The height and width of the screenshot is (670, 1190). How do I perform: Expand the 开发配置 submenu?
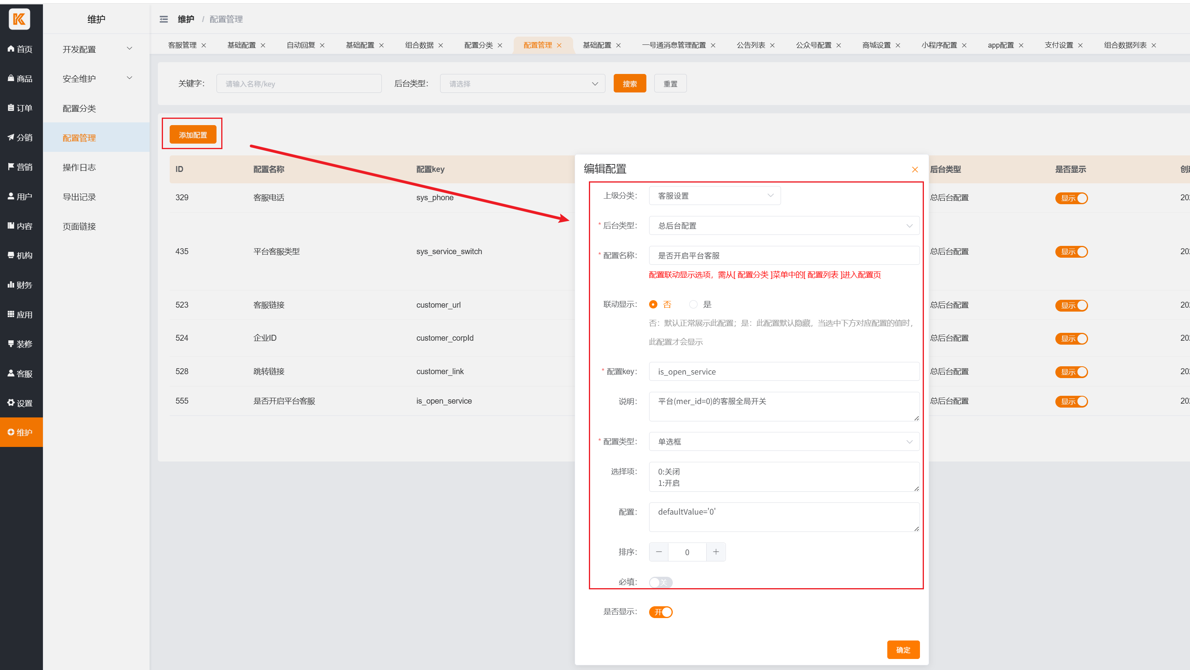coord(96,49)
